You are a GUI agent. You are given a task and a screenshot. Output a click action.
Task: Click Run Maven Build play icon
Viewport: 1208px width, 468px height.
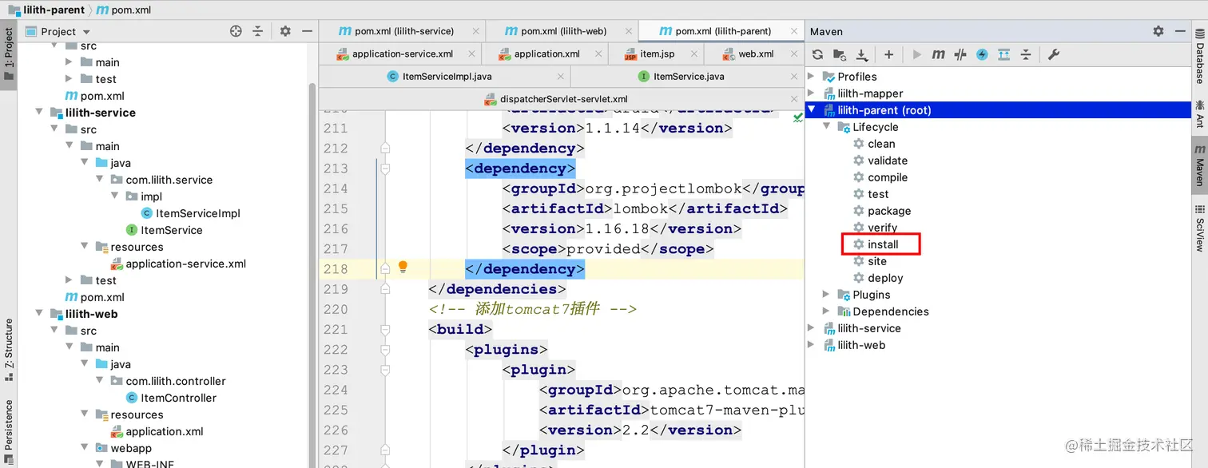(916, 54)
